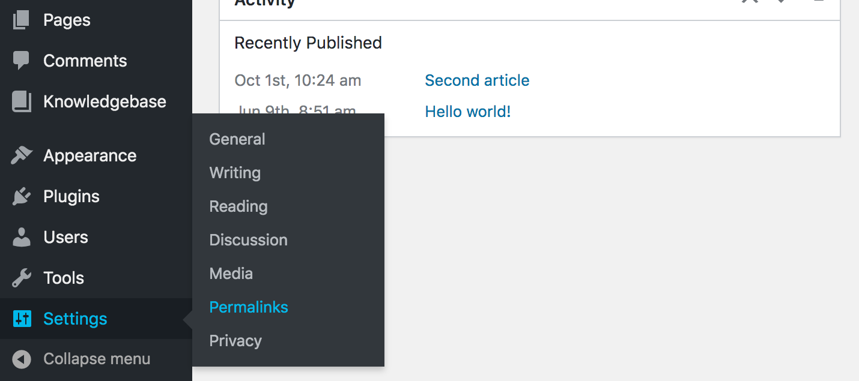Open the "Second article" post link
Image resolution: width=859 pixels, height=381 pixels.
point(477,80)
